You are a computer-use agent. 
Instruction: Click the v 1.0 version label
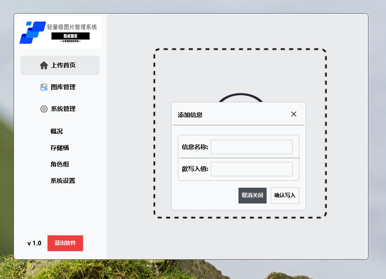coord(34,243)
